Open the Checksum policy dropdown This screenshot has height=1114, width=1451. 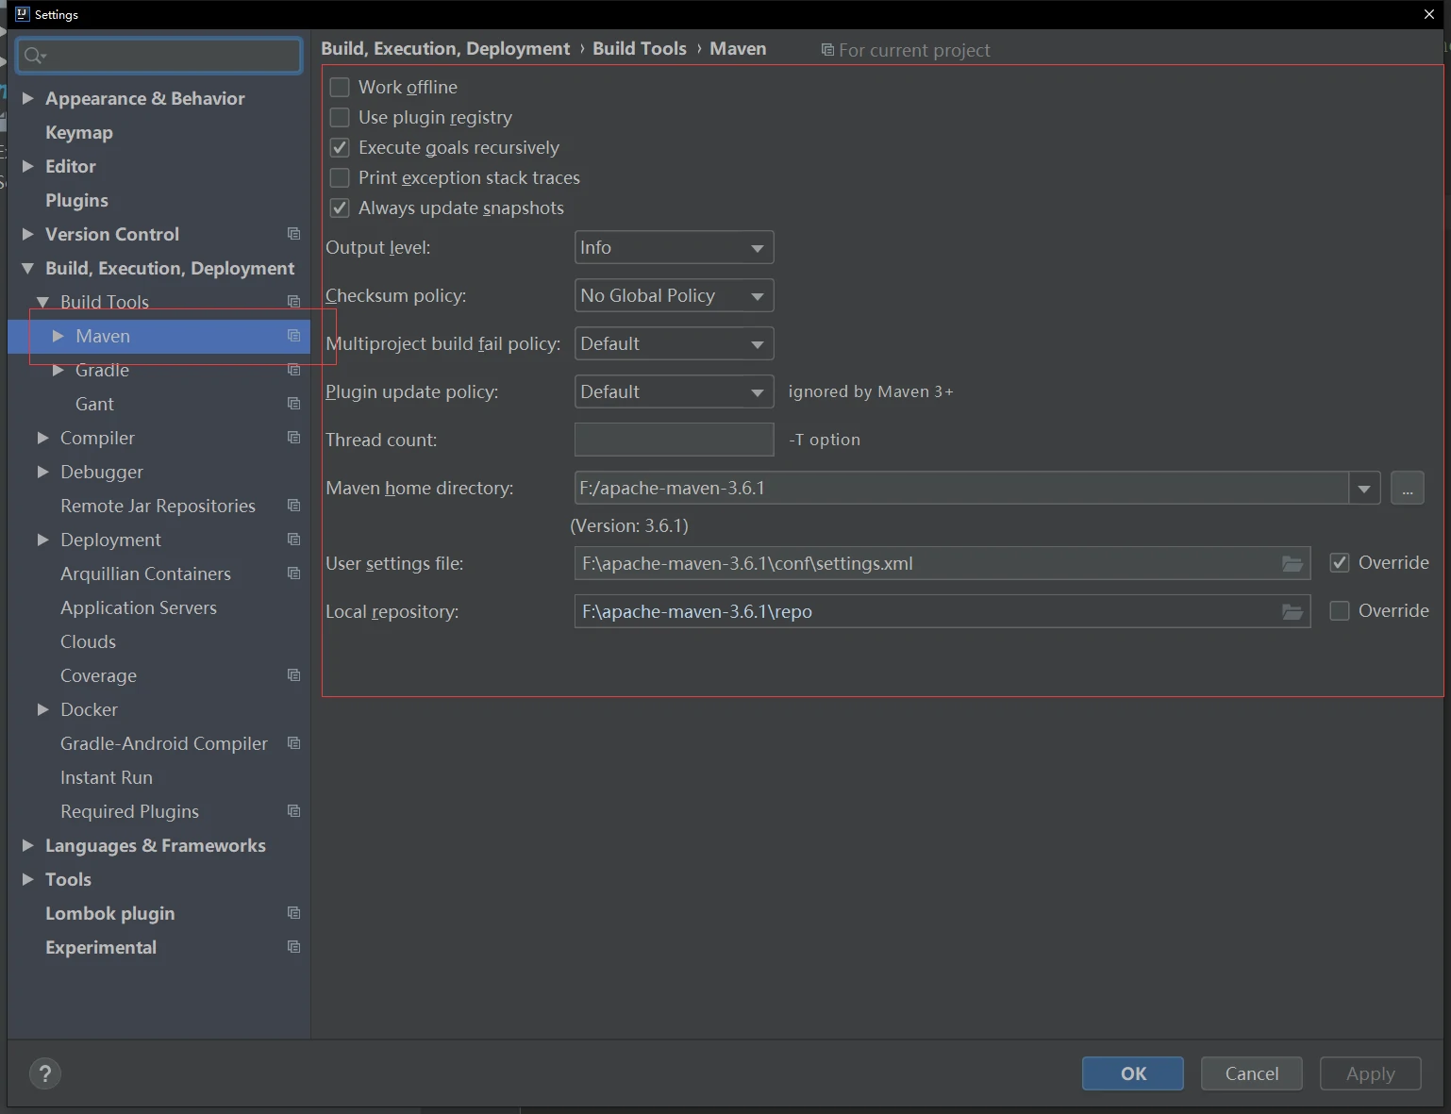674,296
